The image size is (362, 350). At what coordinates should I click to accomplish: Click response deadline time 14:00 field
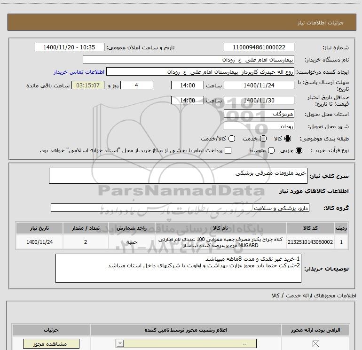188,85
